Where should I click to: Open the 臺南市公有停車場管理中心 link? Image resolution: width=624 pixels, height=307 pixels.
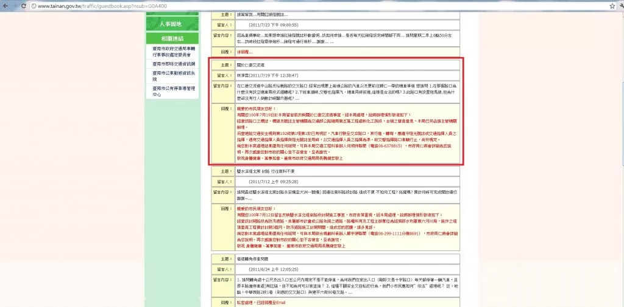(x=172, y=91)
